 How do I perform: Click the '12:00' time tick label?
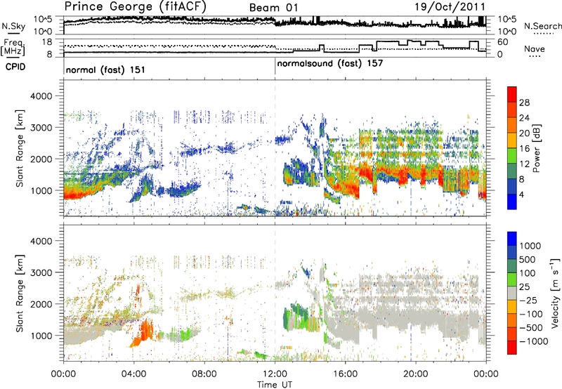(275, 374)
